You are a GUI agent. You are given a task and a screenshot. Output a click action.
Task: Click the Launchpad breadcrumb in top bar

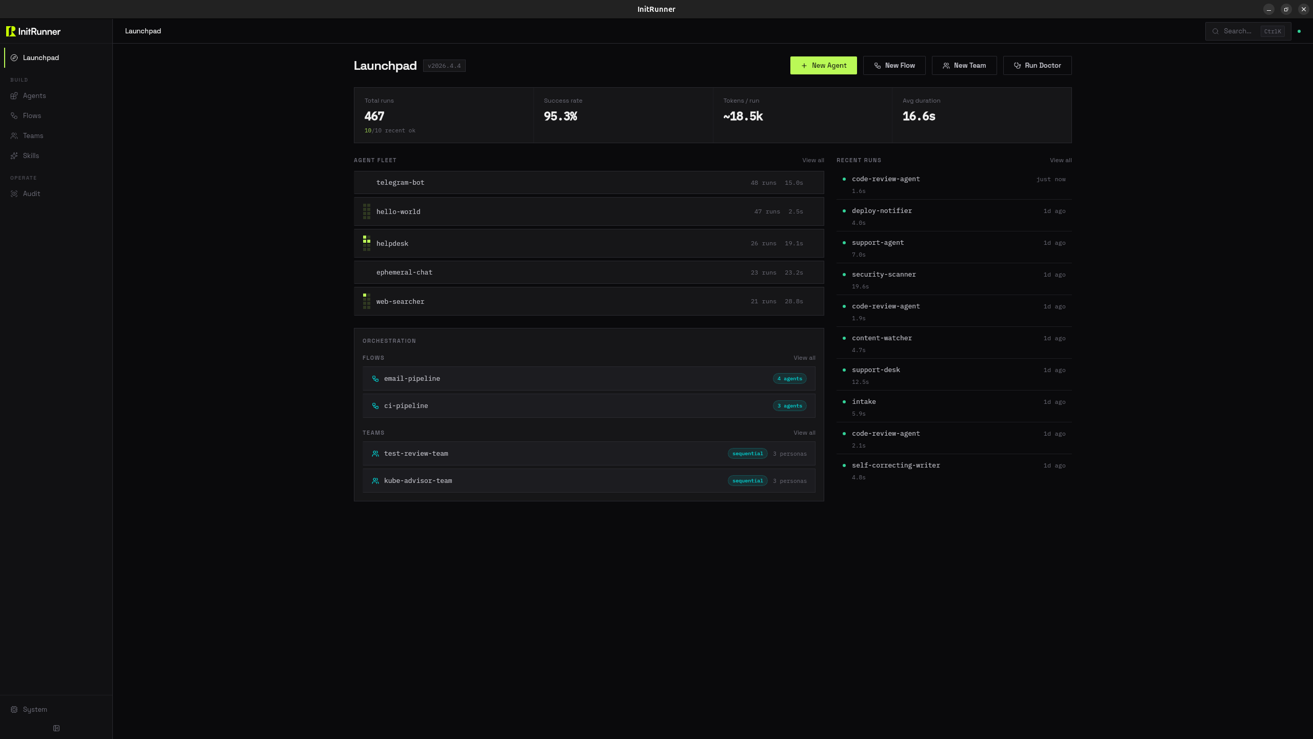(143, 31)
